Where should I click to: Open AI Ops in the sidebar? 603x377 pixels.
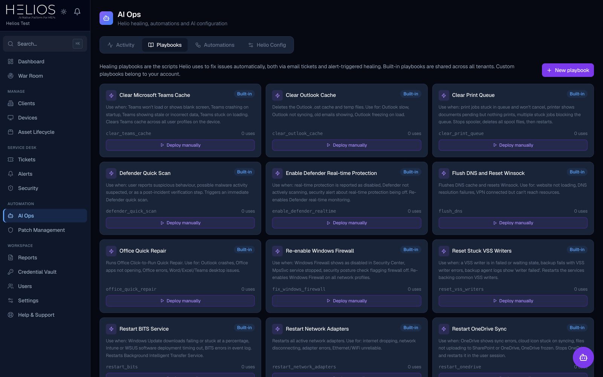[45, 216]
